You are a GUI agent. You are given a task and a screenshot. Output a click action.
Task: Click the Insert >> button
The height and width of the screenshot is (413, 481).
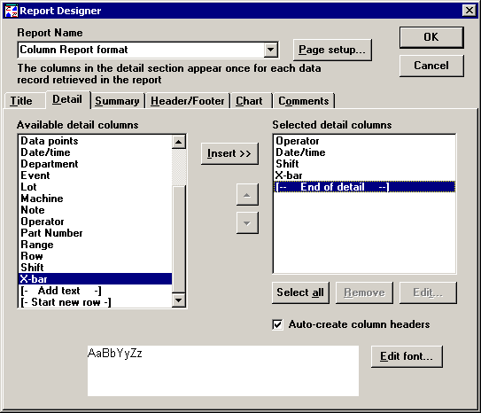pos(229,153)
